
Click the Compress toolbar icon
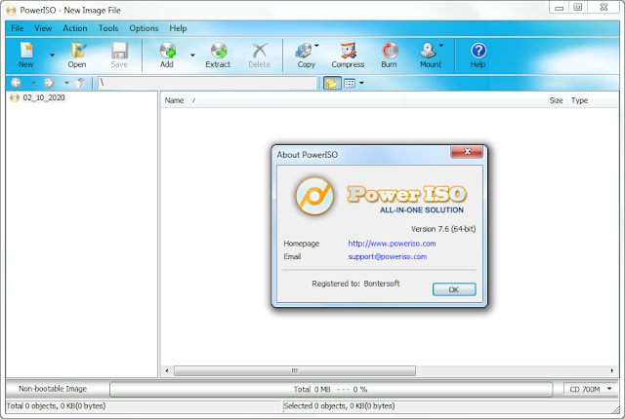349,51
